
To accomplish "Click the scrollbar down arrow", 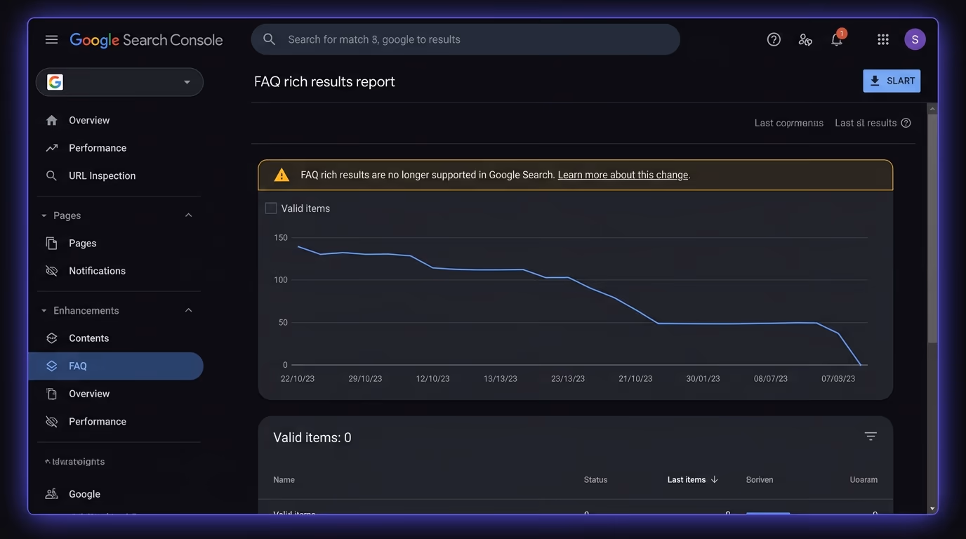I will [932, 508].
